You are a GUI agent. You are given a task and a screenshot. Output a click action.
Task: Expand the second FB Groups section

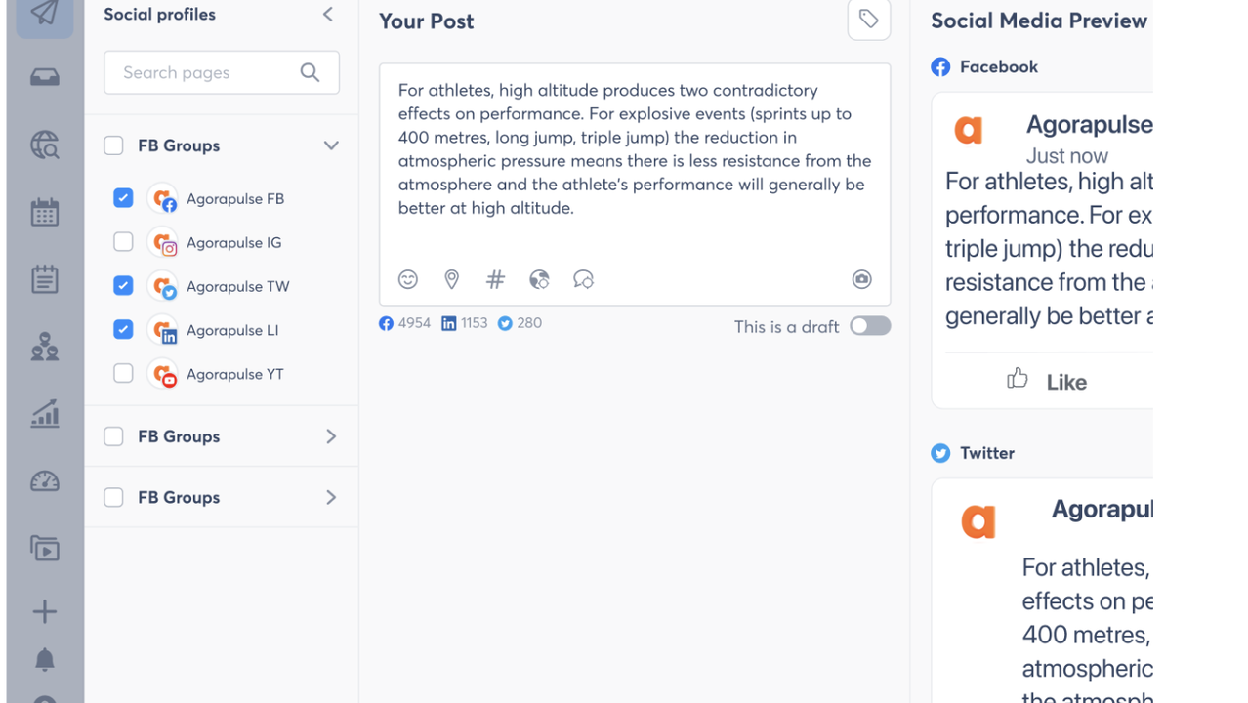(331, 436)
